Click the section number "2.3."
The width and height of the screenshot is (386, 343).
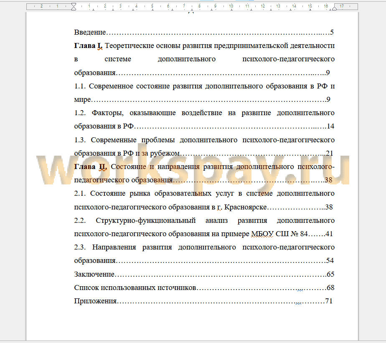tap(80, 247)
